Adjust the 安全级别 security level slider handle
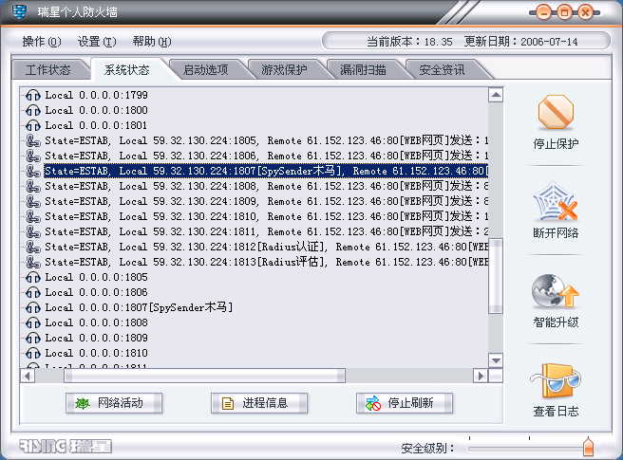 click(588, 447)
